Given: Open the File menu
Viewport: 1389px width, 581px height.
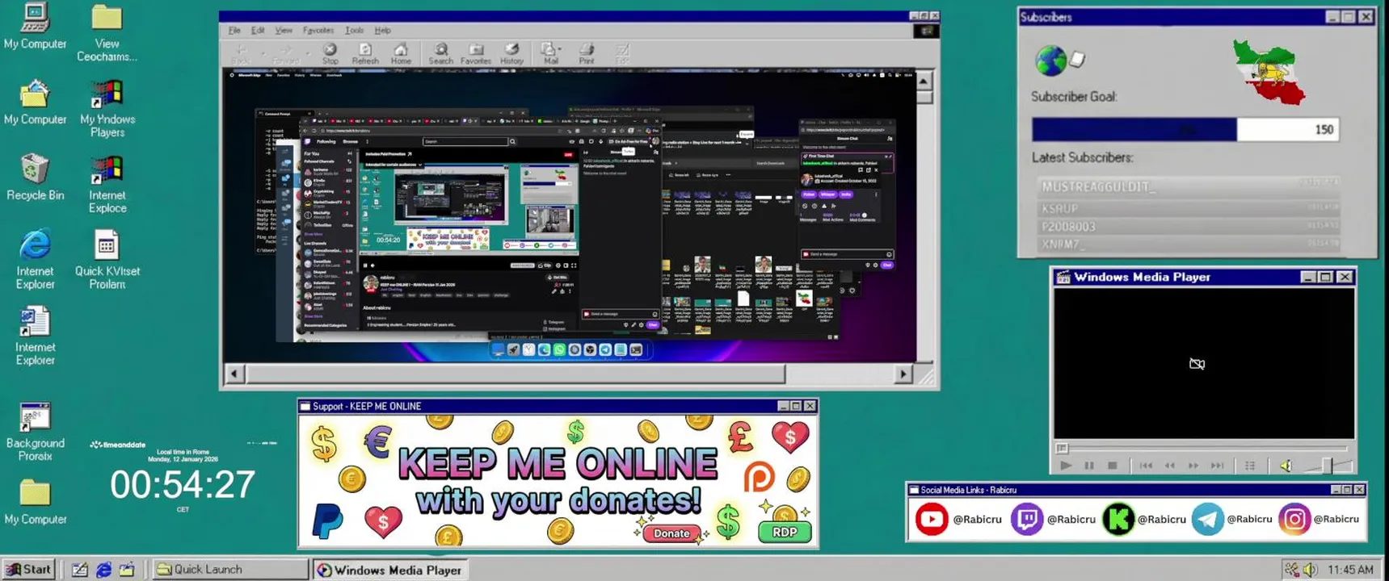Looking at the screenshot, I should 234,31.
